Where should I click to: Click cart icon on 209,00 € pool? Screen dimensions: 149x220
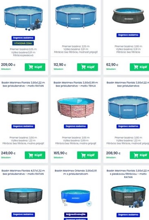pyautogui.click(x=31, y=67)
